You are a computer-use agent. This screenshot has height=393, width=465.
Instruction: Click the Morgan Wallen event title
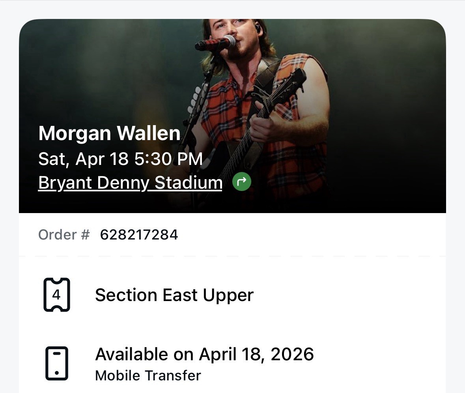pyautogui.click(x=109, y=133)
